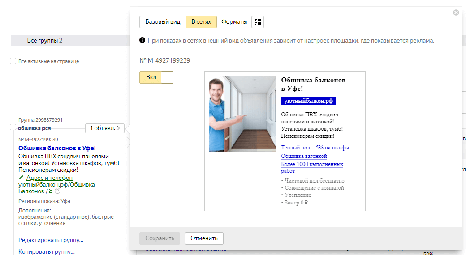Viewport: 466px width, 255px height.
Task: Click the Совмещение с комнатой callout
Action: click(x=313, y=187)
